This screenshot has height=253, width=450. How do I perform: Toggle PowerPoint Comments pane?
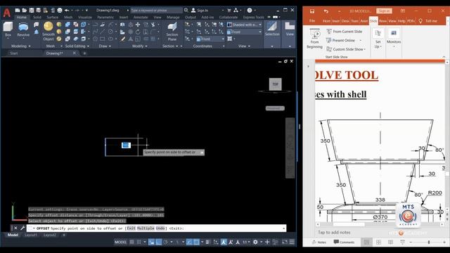[x=344, y=242]
